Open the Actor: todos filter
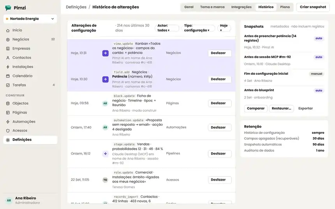Viewport: 335px width, 209px height. 167,28
